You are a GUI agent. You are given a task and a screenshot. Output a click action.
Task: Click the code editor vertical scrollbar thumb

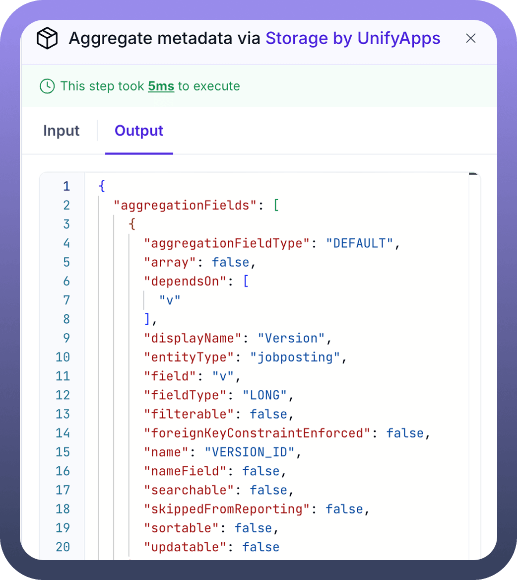pyautogui.click(x=473, y=175)
